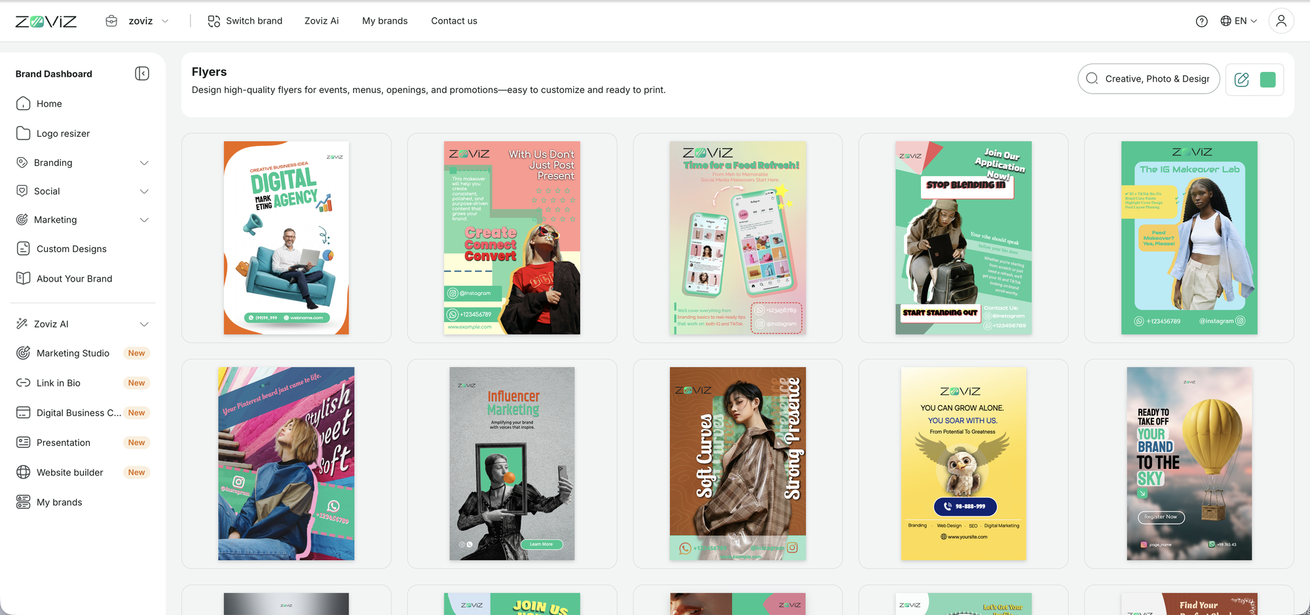Click the My brands sidebar icon

pos(24,502)
